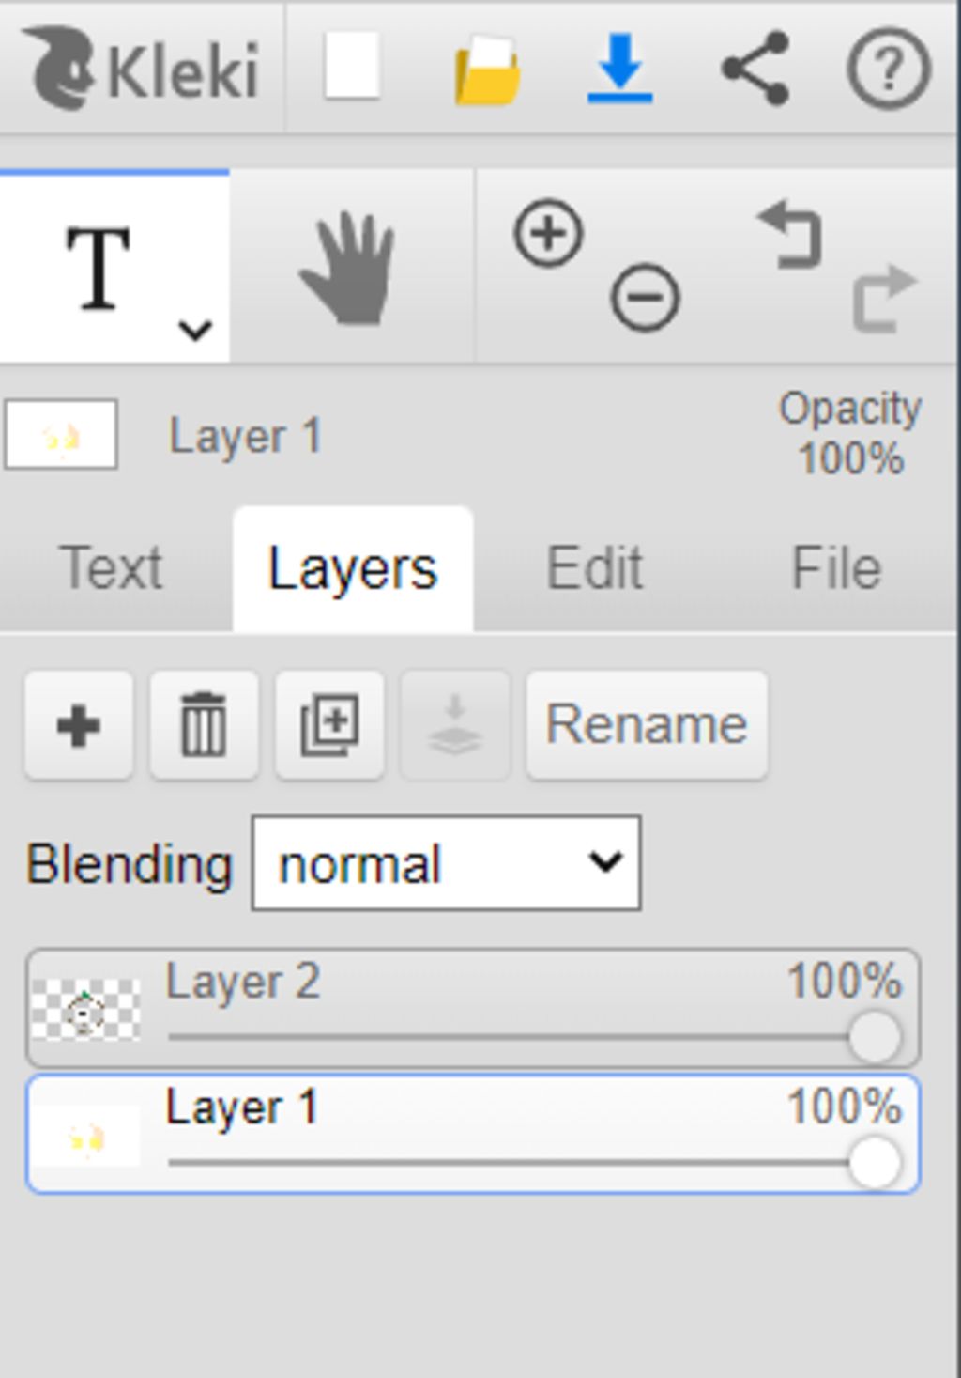961x1378 pixels.
Task: Expand the Text tool chevron
Action: 195,330
